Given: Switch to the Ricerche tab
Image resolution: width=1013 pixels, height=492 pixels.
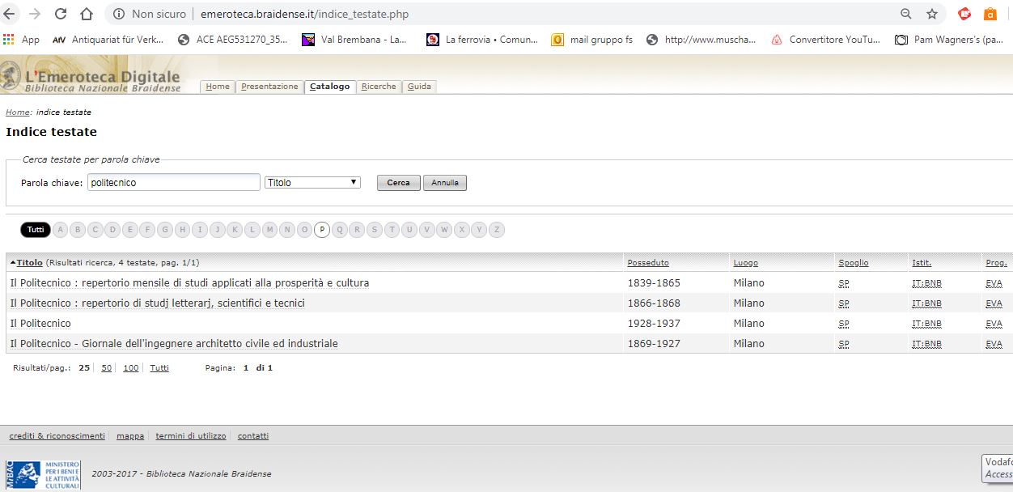Looking at the screenshot, I should tap(379, 87).
